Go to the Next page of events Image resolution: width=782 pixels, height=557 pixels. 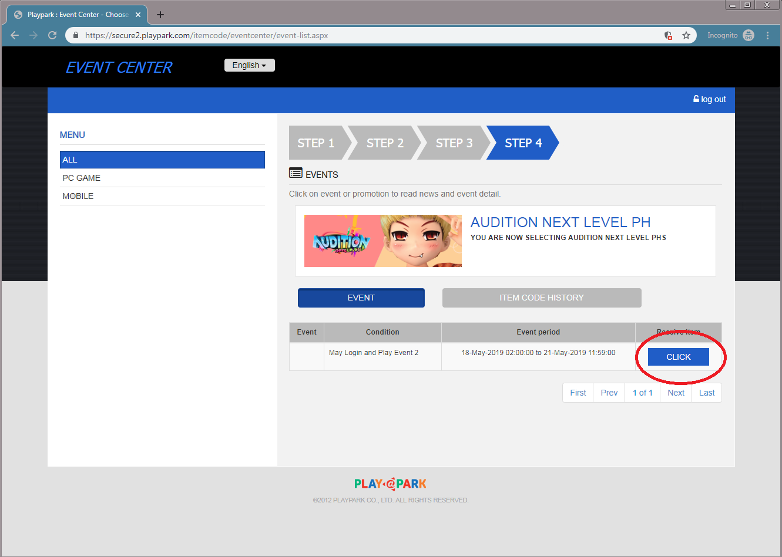coord(676,393)
